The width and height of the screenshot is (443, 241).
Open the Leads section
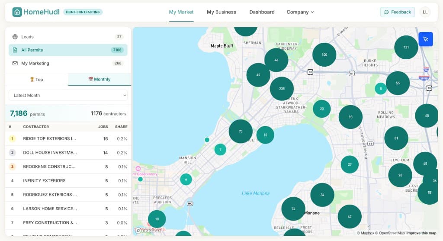point(68,37)
